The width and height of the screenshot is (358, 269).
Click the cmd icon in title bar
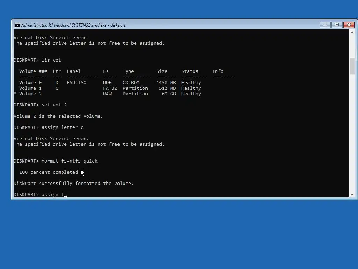pos(17,25)
